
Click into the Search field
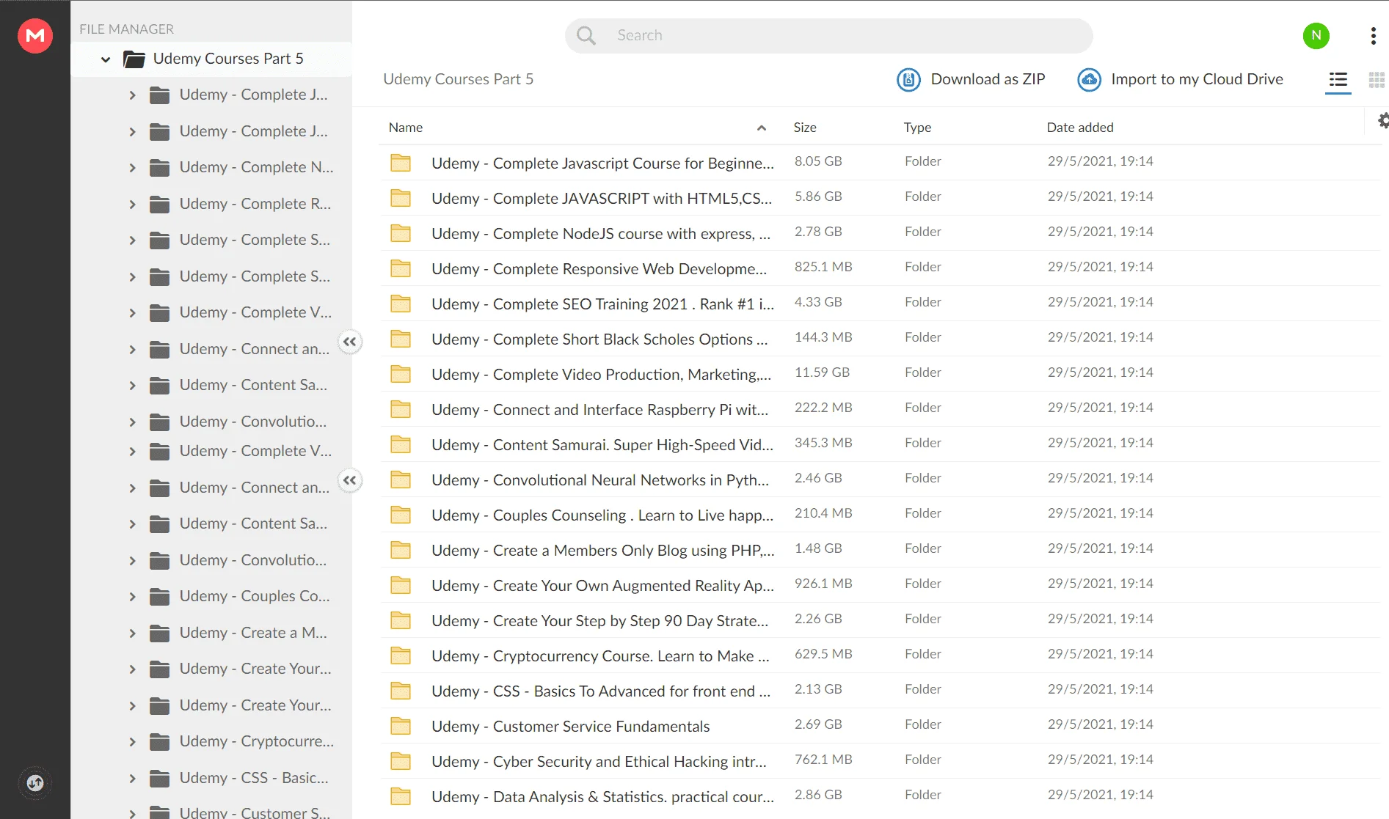(828, 35)
